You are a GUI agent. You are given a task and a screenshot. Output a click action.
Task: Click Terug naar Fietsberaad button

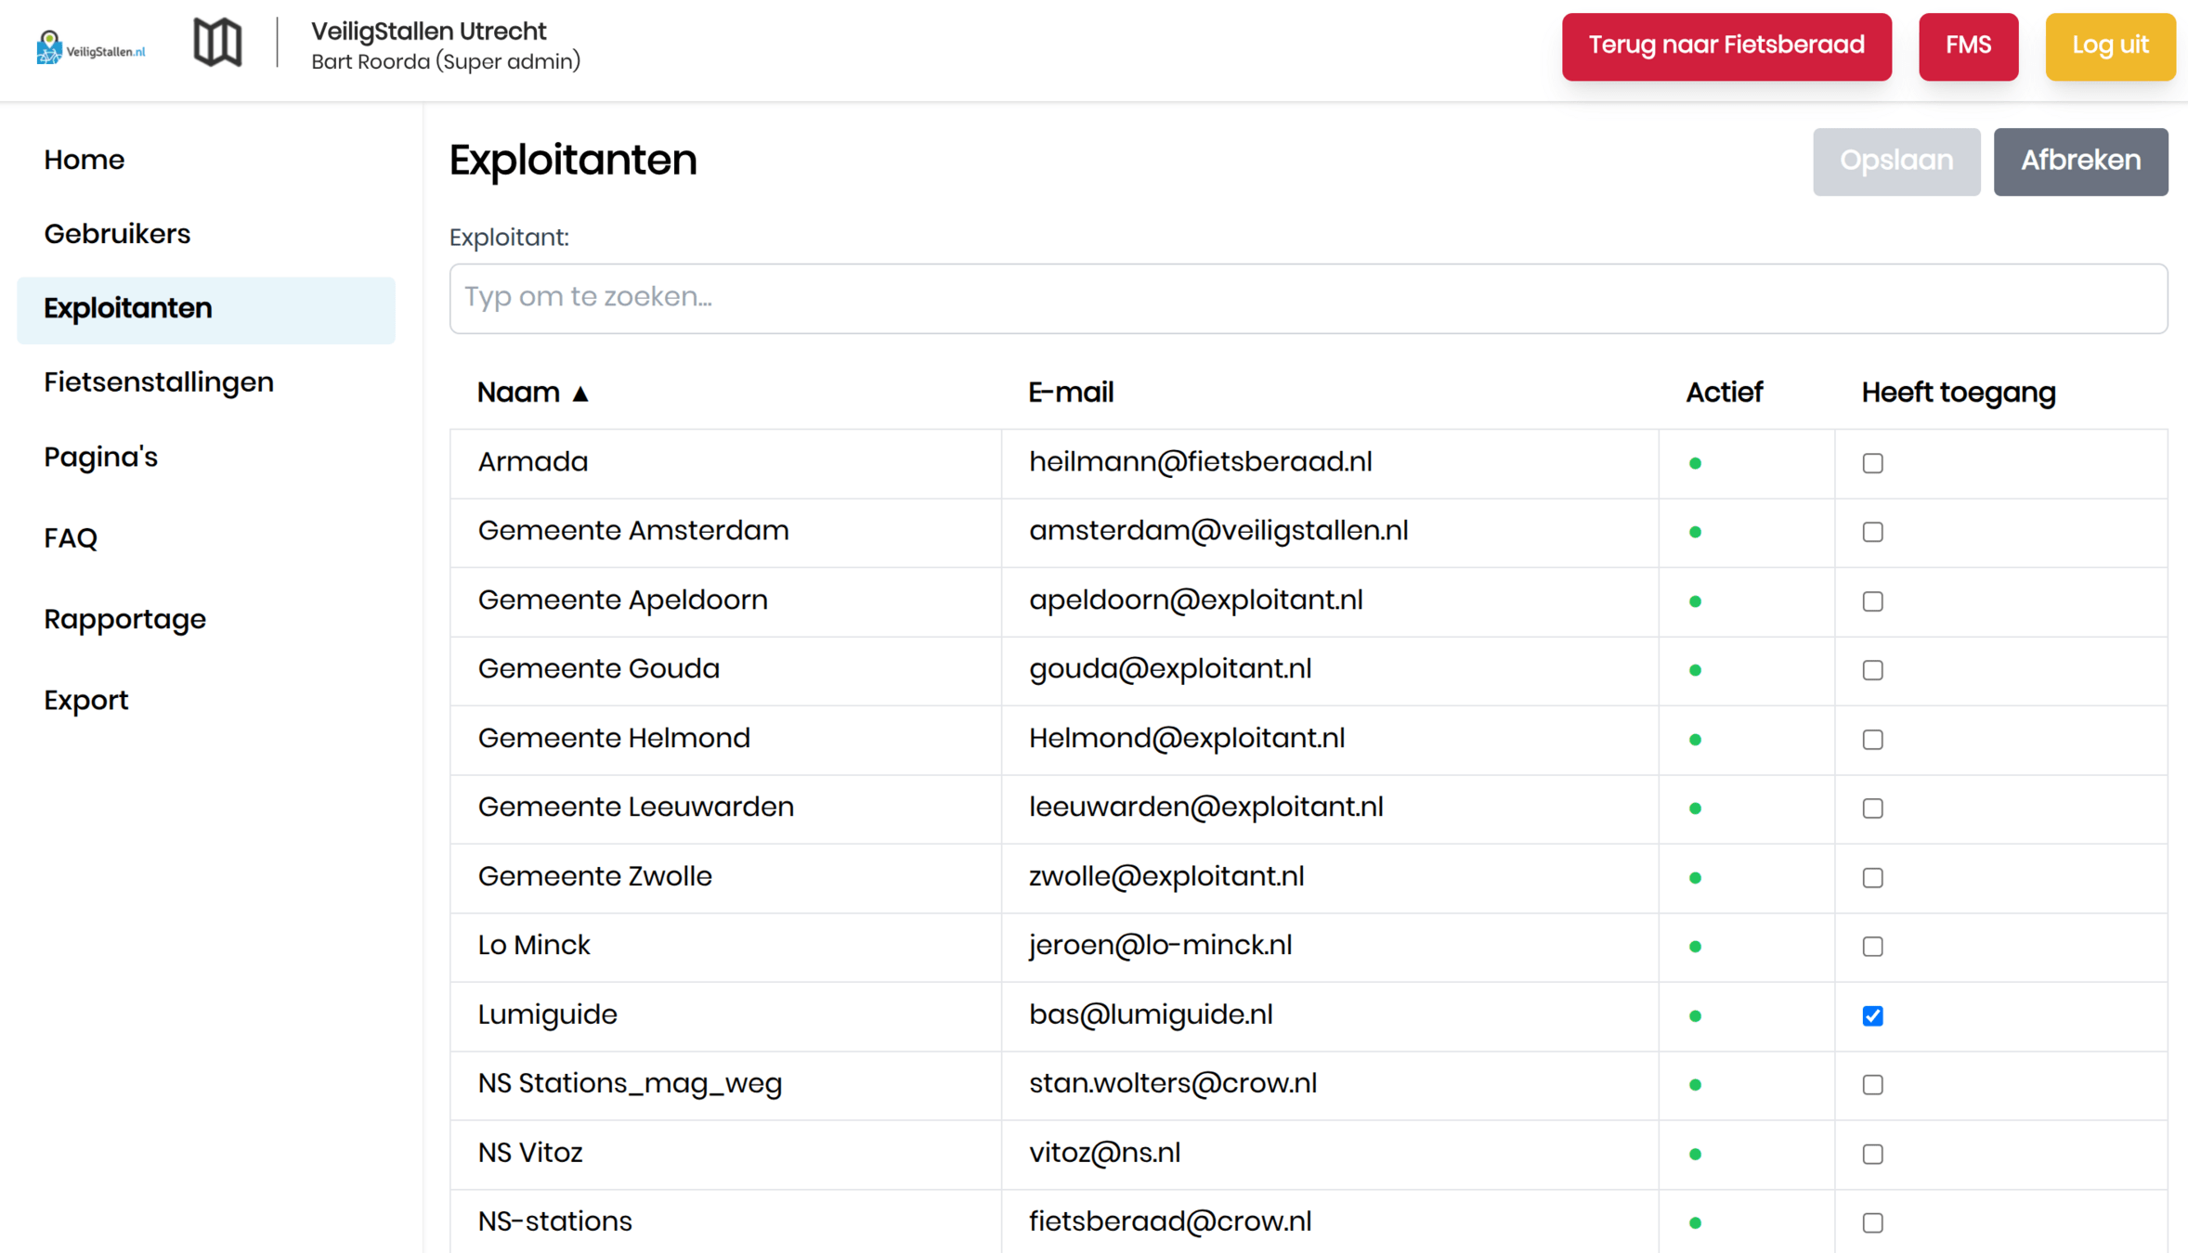1726,46
